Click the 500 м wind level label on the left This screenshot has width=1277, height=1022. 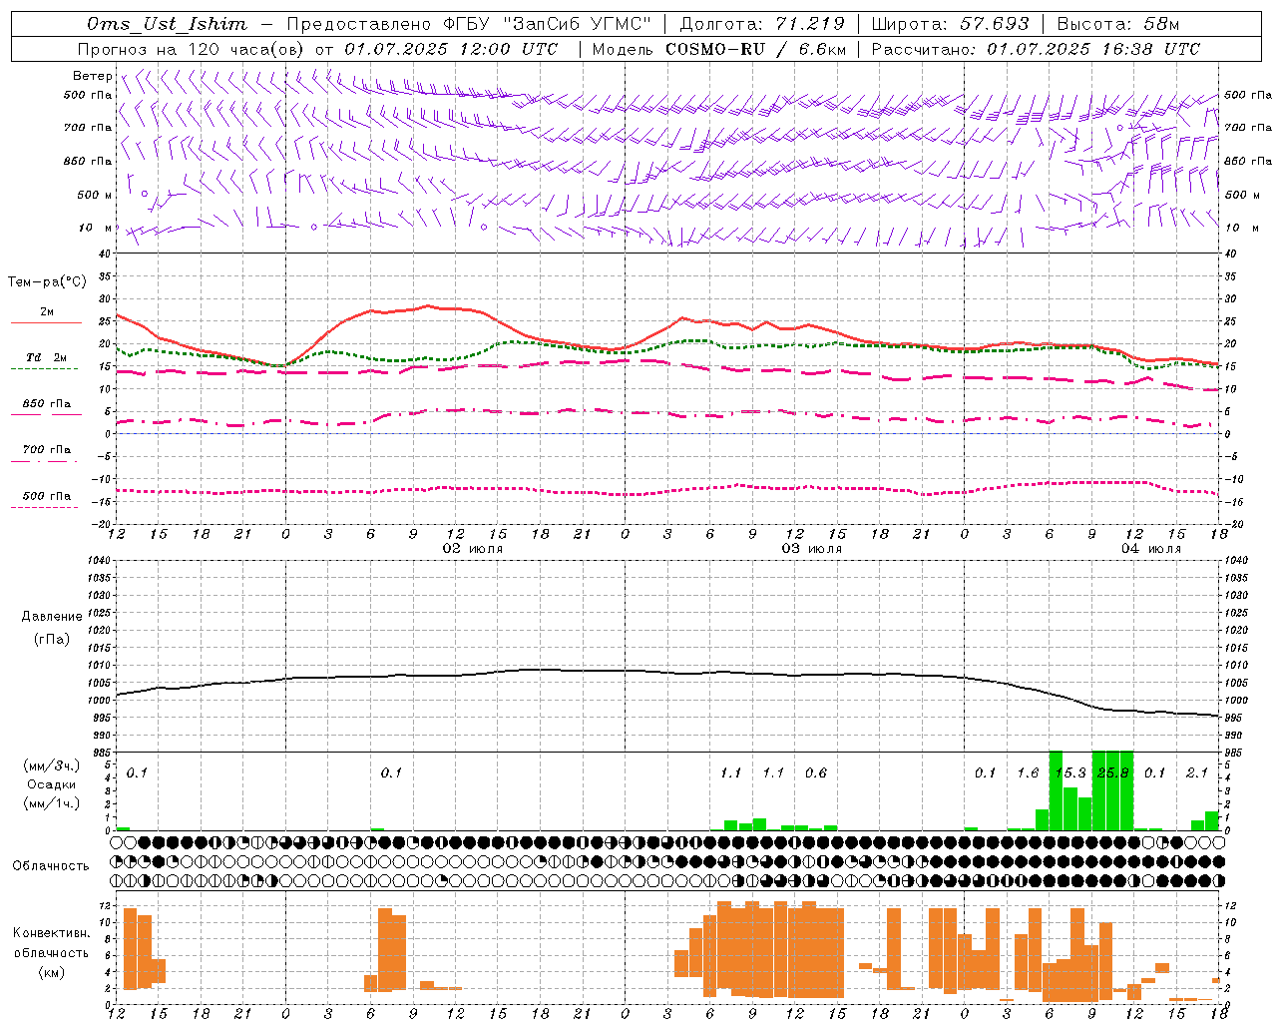click(x=95, y=195)
